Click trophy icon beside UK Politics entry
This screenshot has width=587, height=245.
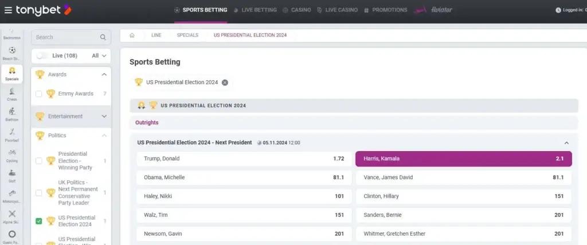(x=50, y=193)
